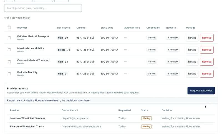Click the 60% (36 of 60) on-time value
Viewport: 222px width, 139px height.
85,50
